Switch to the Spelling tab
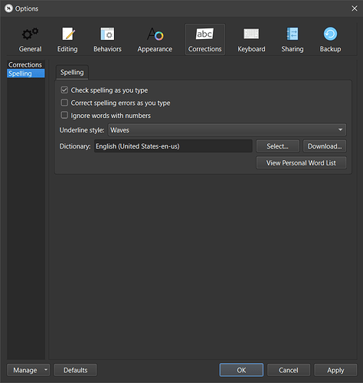The height and width of the screenshot is (383, 363). [72, 73]
